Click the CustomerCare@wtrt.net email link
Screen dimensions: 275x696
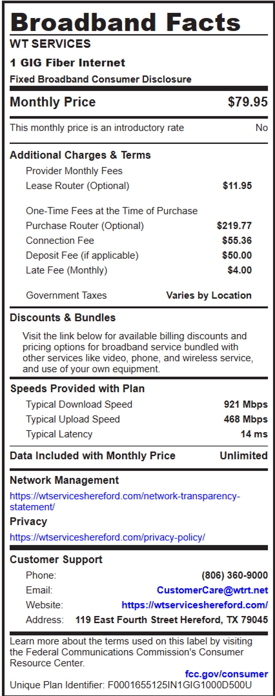[212, 590]
